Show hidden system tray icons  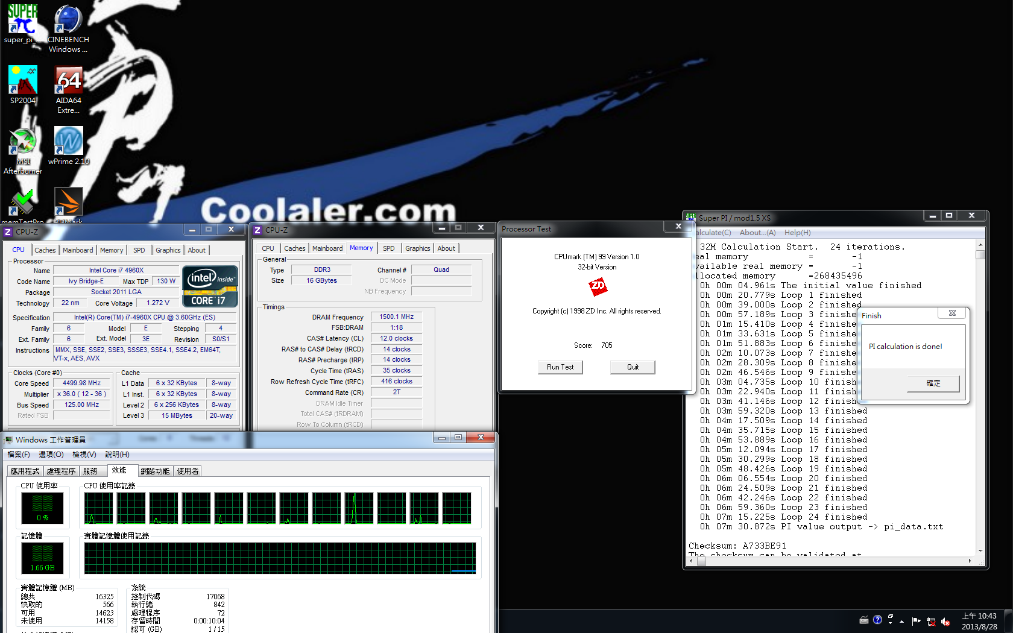click(x=902, y=621)
